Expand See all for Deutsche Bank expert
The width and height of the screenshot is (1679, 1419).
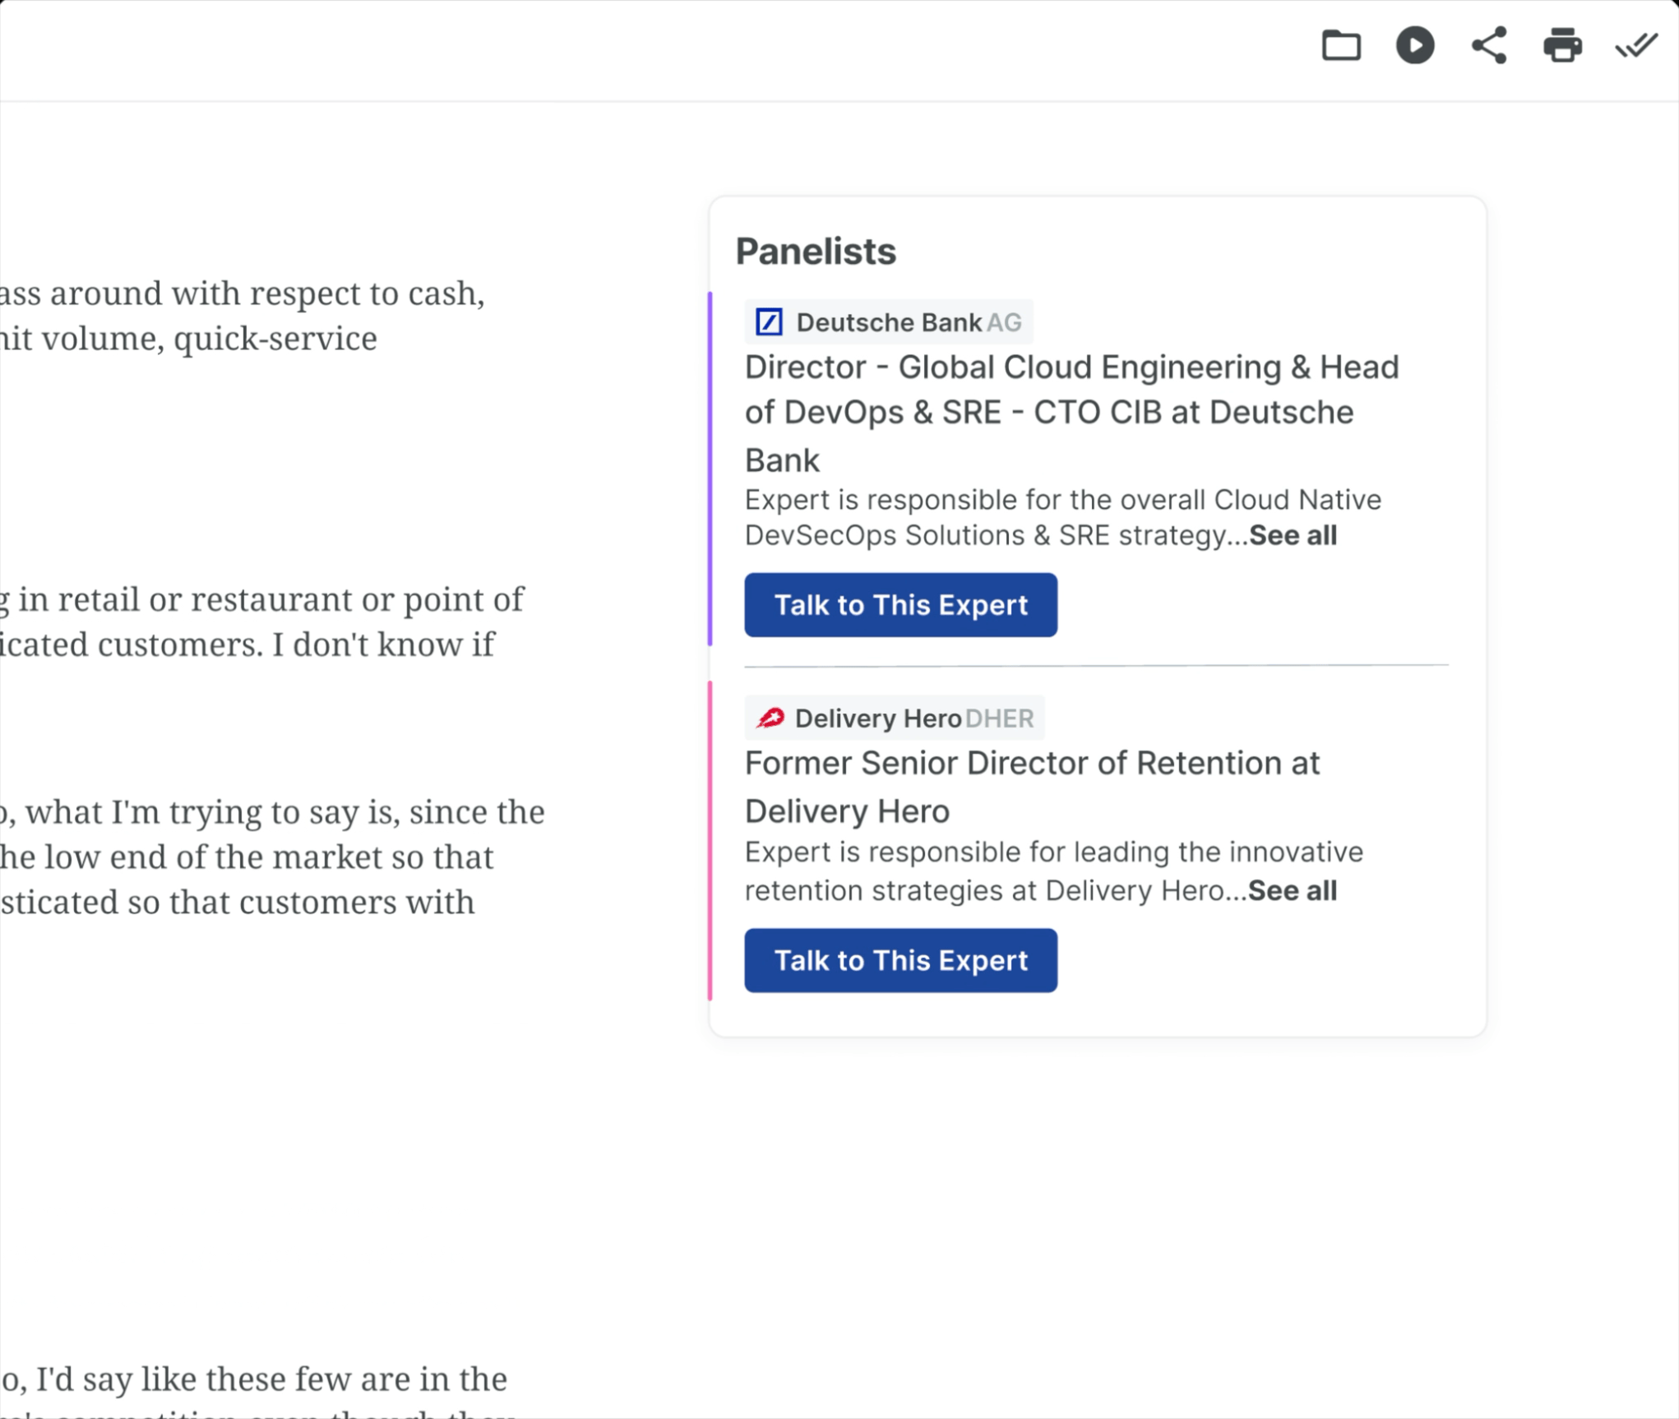pos(1293,536)
